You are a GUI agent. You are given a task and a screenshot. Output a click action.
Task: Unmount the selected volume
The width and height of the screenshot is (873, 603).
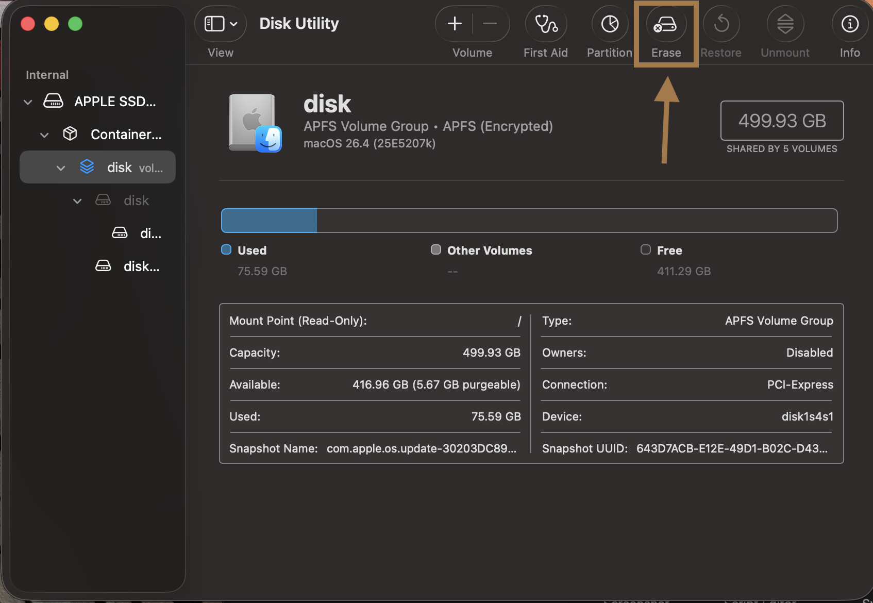tap(784, 24)
